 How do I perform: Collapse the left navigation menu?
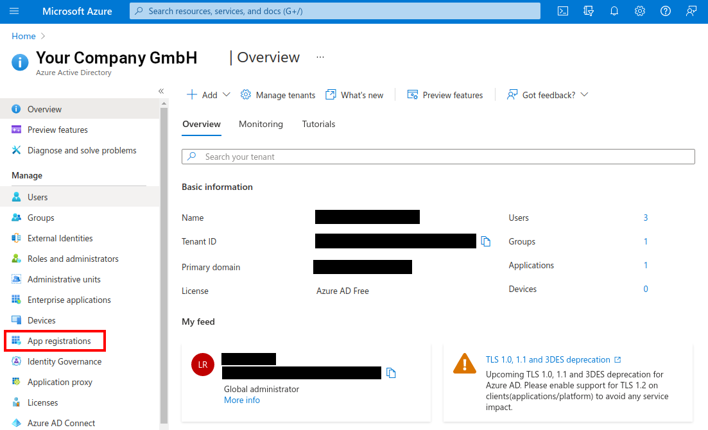(x=161, y=91)
